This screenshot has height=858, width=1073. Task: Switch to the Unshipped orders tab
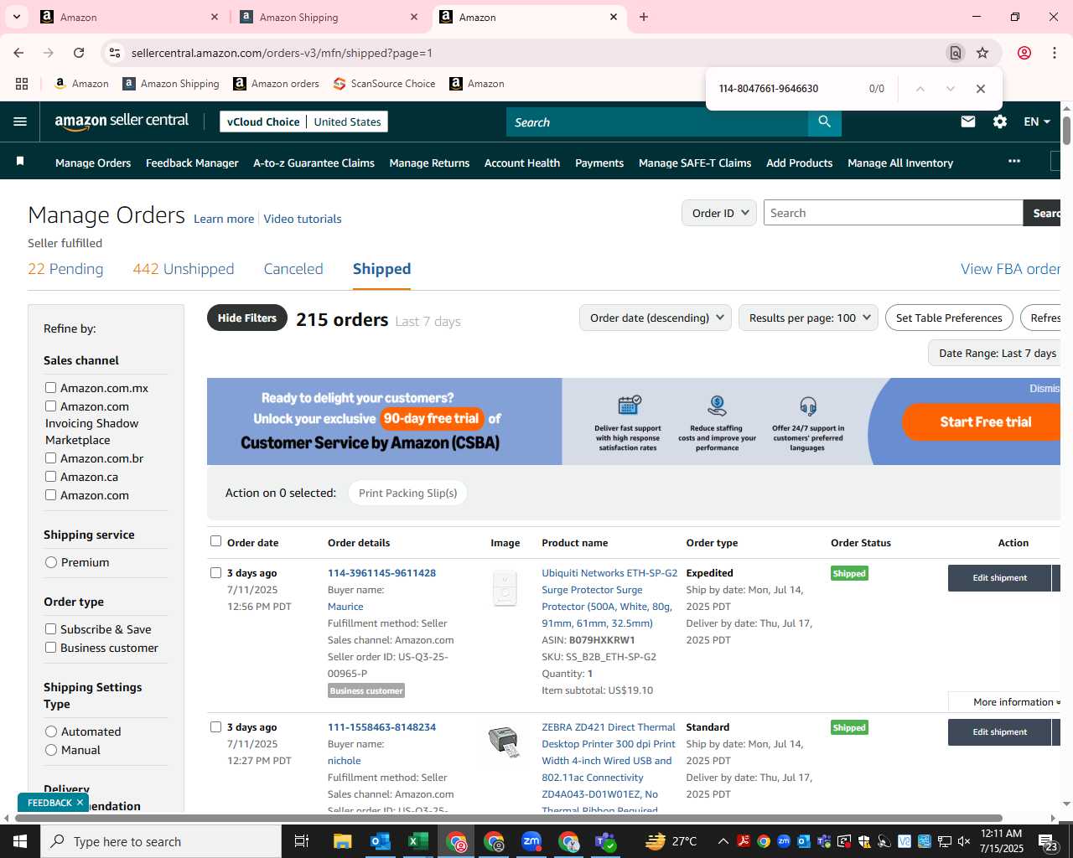click(183, 269)
